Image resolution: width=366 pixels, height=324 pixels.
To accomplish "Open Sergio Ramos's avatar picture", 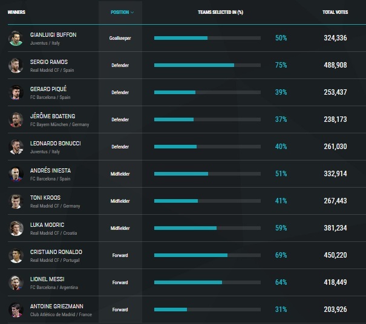I will pyautogui.click(x=16, y=65).
